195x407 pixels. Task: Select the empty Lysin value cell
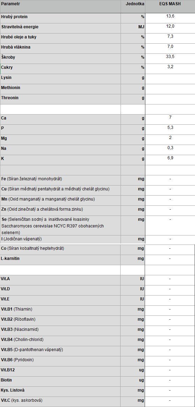tap(170, 79)
